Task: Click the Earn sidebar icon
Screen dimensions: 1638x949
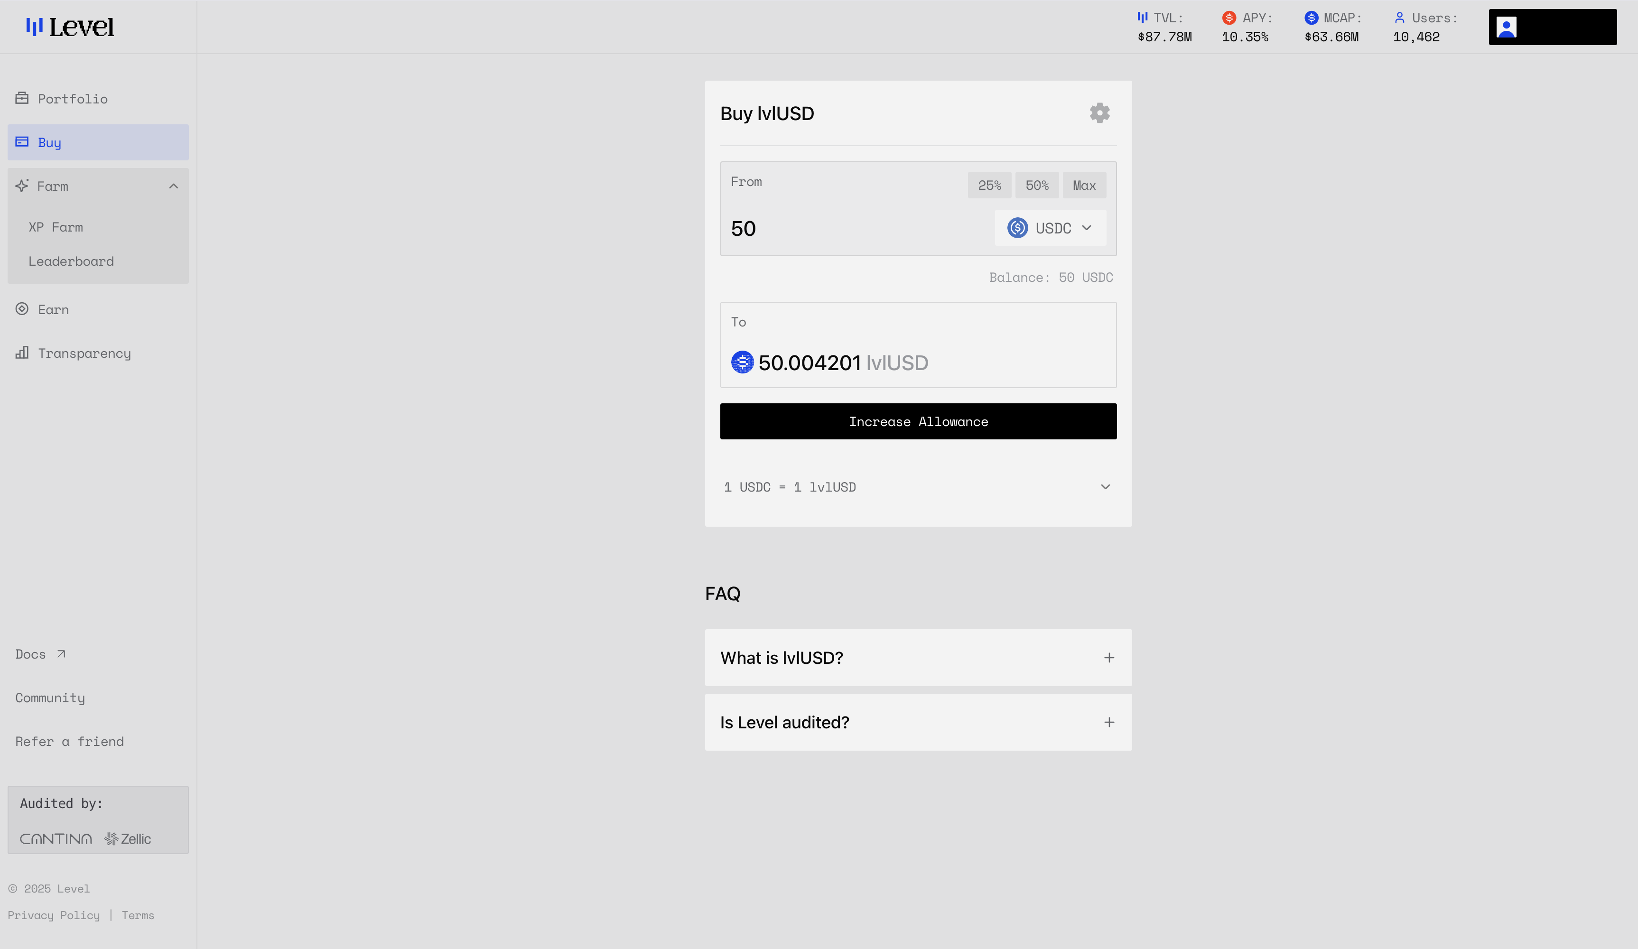Action: click(22, 309)
